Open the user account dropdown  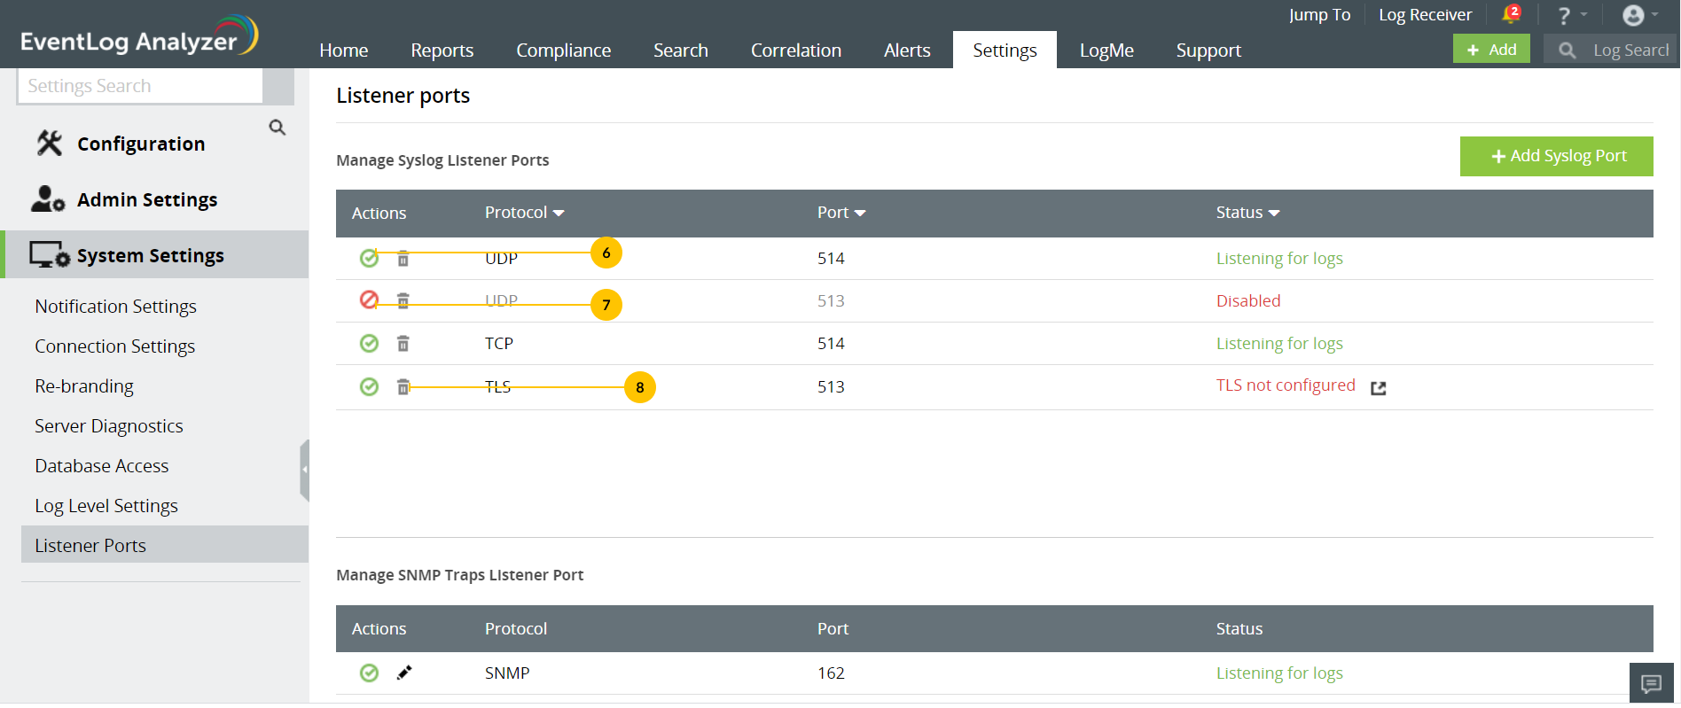(1640, 15)
